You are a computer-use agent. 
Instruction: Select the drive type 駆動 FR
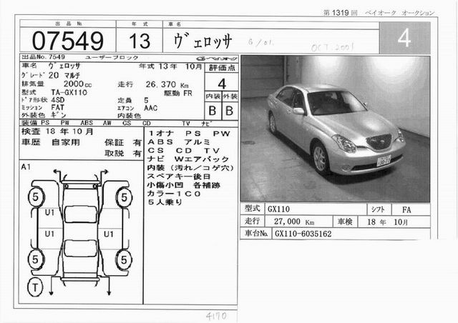tap(178, 94)
